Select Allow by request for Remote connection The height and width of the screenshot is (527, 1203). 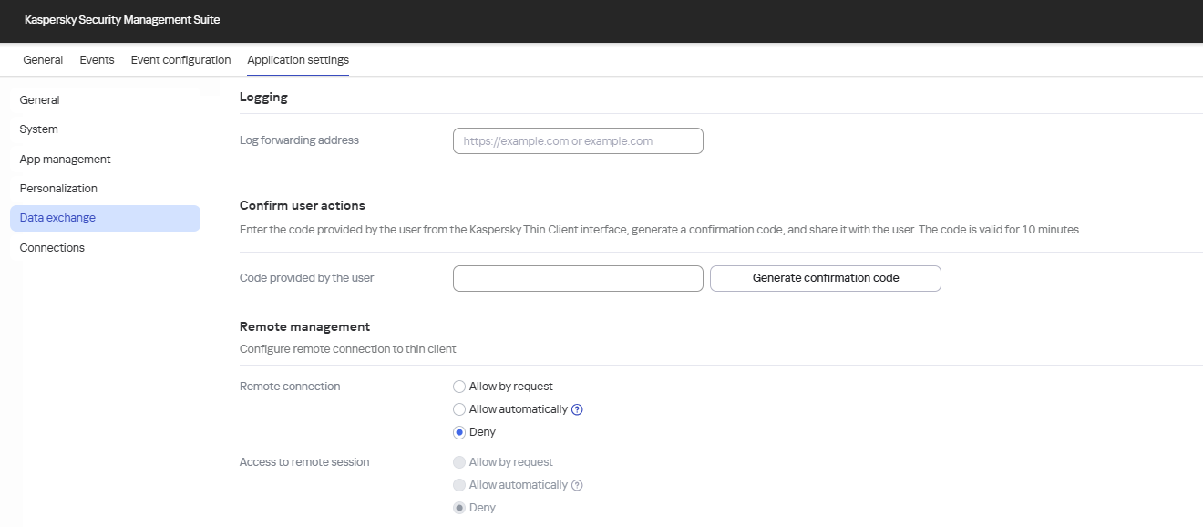[459, 386]
